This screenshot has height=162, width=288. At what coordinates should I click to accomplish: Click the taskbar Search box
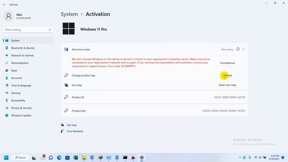(x=20, y=157)
